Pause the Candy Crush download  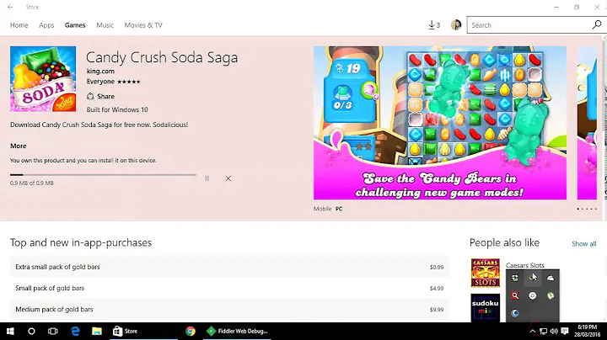tap(207, 178)
